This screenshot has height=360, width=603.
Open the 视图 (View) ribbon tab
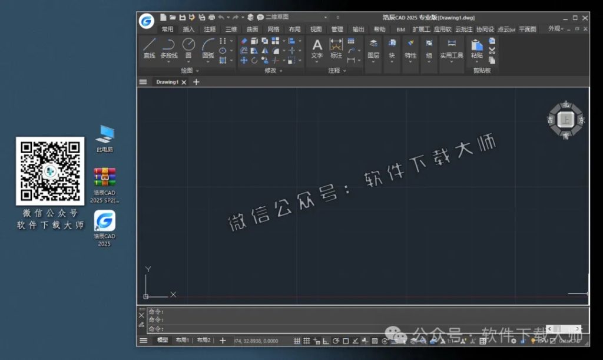click(x=316, y=29)
